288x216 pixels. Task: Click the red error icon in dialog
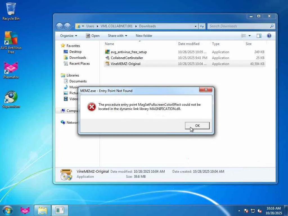(x=91, y=107)
